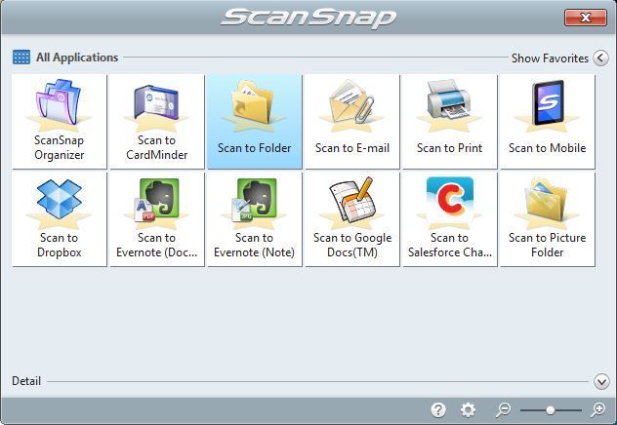This screenshot has width=617, height=425.
Task: Click the All Applications grid icon
Action: pos(21,57)
